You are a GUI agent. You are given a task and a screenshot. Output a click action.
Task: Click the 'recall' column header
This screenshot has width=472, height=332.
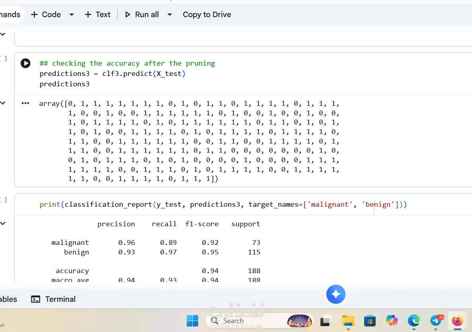(x=164, y=224)
